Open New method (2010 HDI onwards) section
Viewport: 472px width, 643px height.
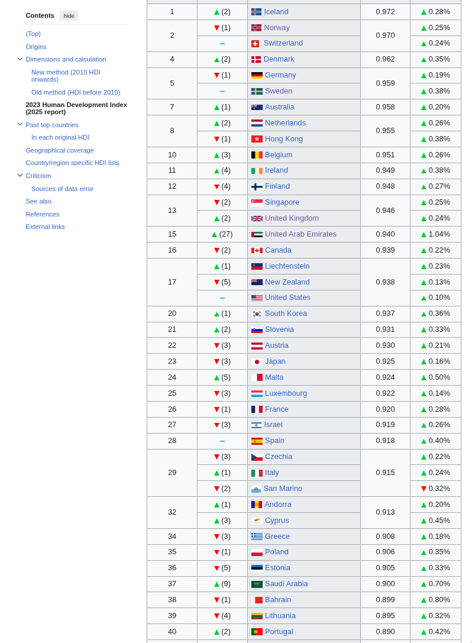click(x=66, y=76)
